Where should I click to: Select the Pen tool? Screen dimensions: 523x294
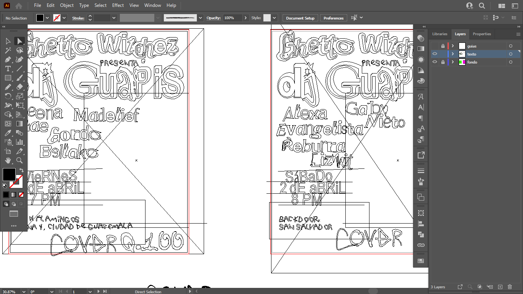(8, 59)
